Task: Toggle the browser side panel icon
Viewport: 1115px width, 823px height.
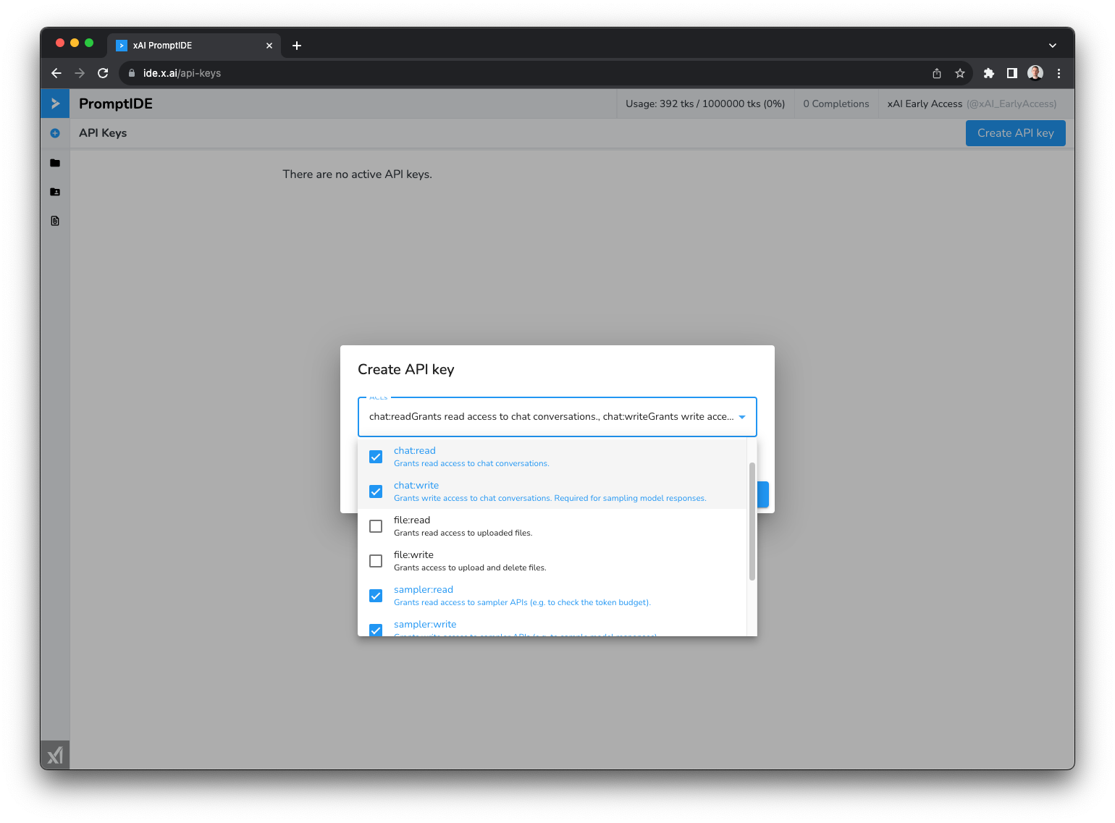Action: pyautogui.click(x=1012, y=73)
